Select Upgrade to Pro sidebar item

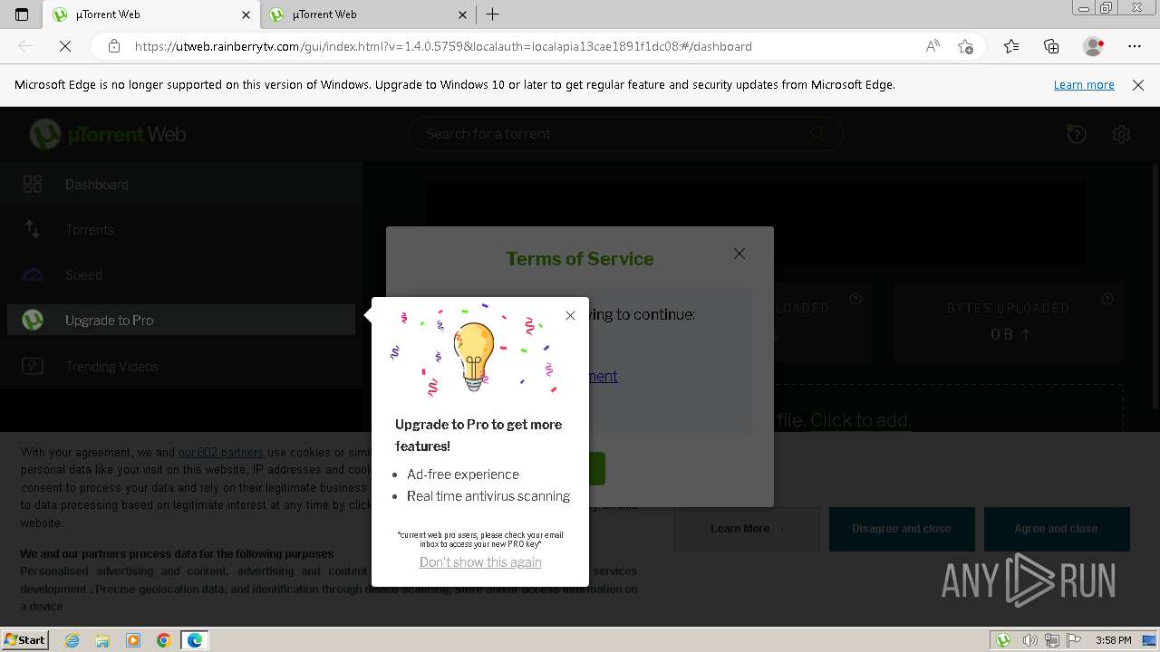(x=181, y=320)
